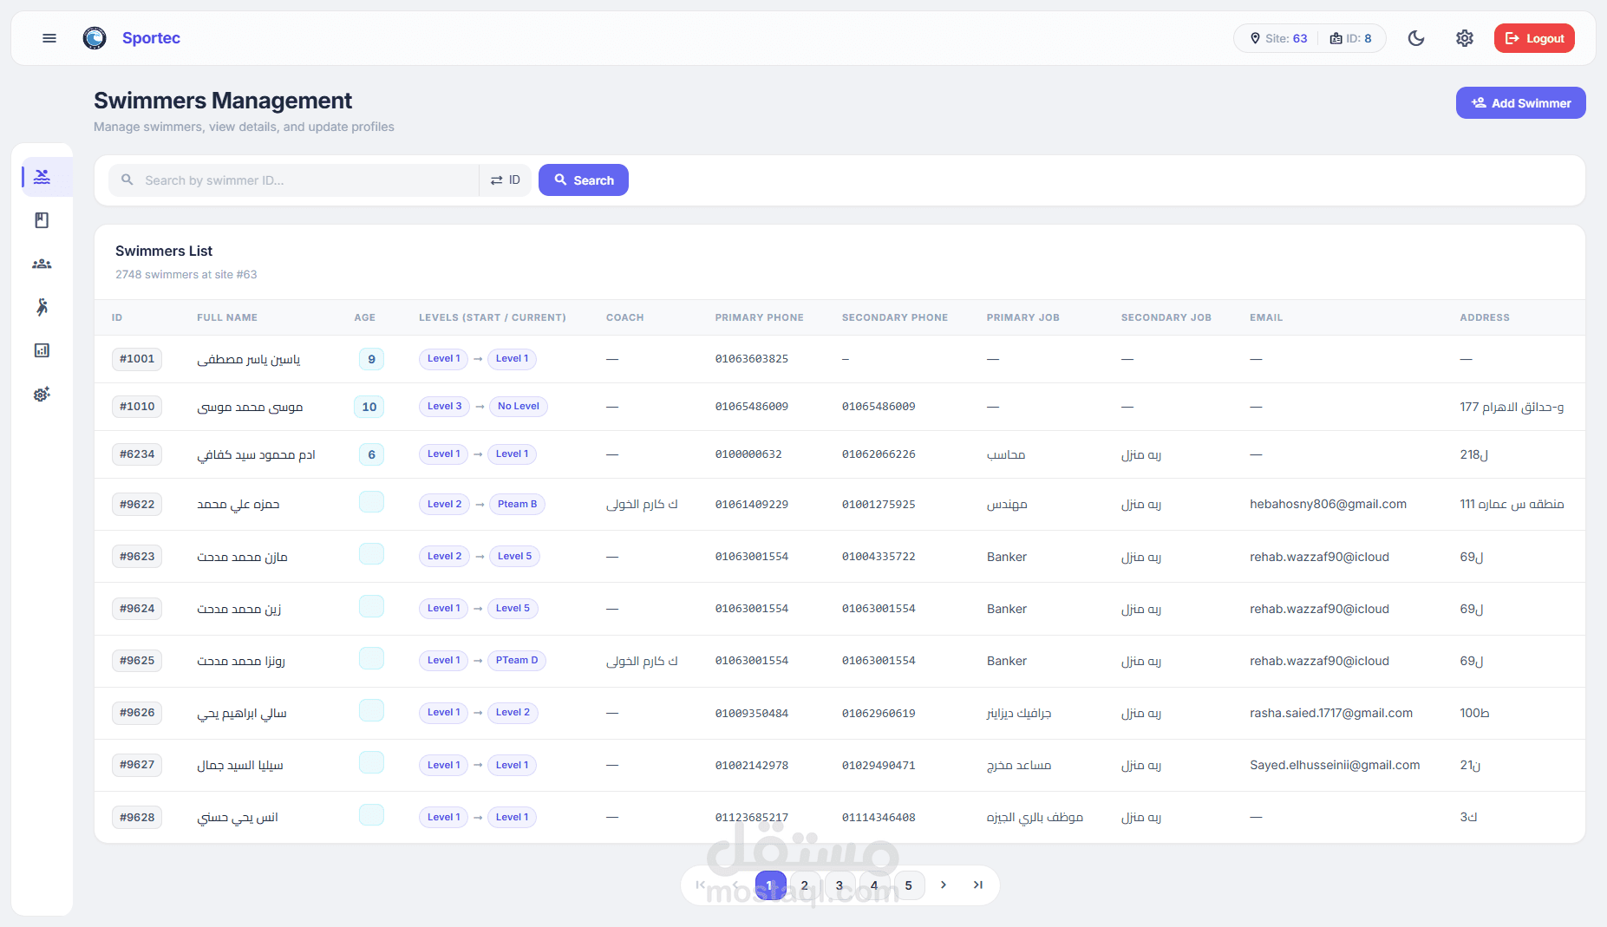Viewport: 1607px width, 927px height.
Task: Open swimmer #9628 row
Action: point(839,817)
